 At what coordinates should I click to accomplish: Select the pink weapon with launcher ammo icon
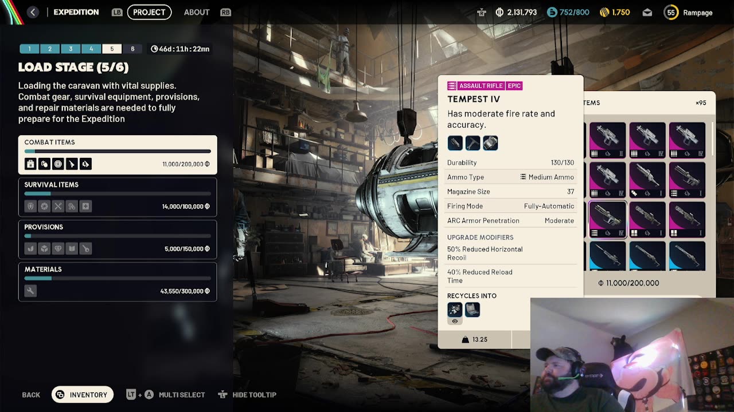[x=647, y=180]
